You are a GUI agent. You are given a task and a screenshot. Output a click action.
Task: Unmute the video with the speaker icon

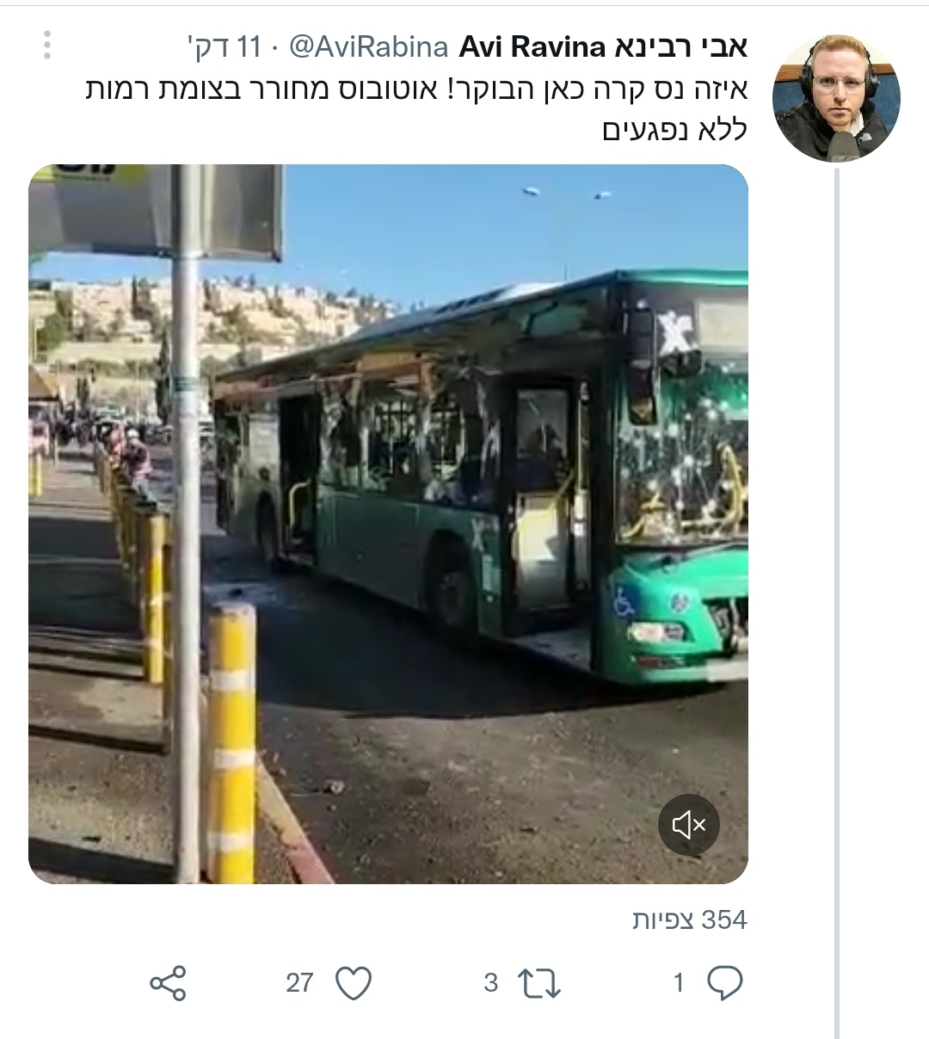coord(689,826)
